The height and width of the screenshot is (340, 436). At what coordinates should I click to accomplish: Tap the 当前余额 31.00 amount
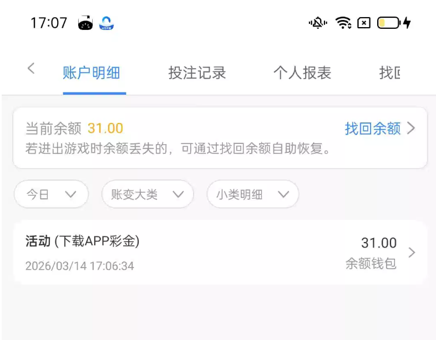coord(105,128)
